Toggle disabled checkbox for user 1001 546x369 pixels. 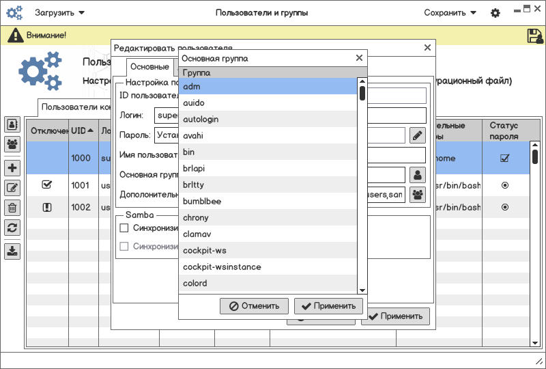[x=47, y=184]
